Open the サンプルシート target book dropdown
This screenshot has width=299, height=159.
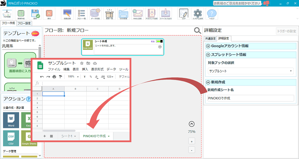tap(250, 71)
